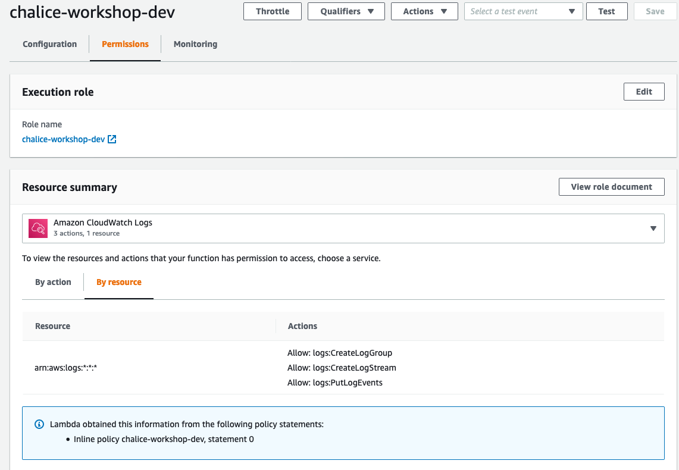Open the Select a test event dropdown
Viewport: 679px width, 470px height.
tap(523, 11)
